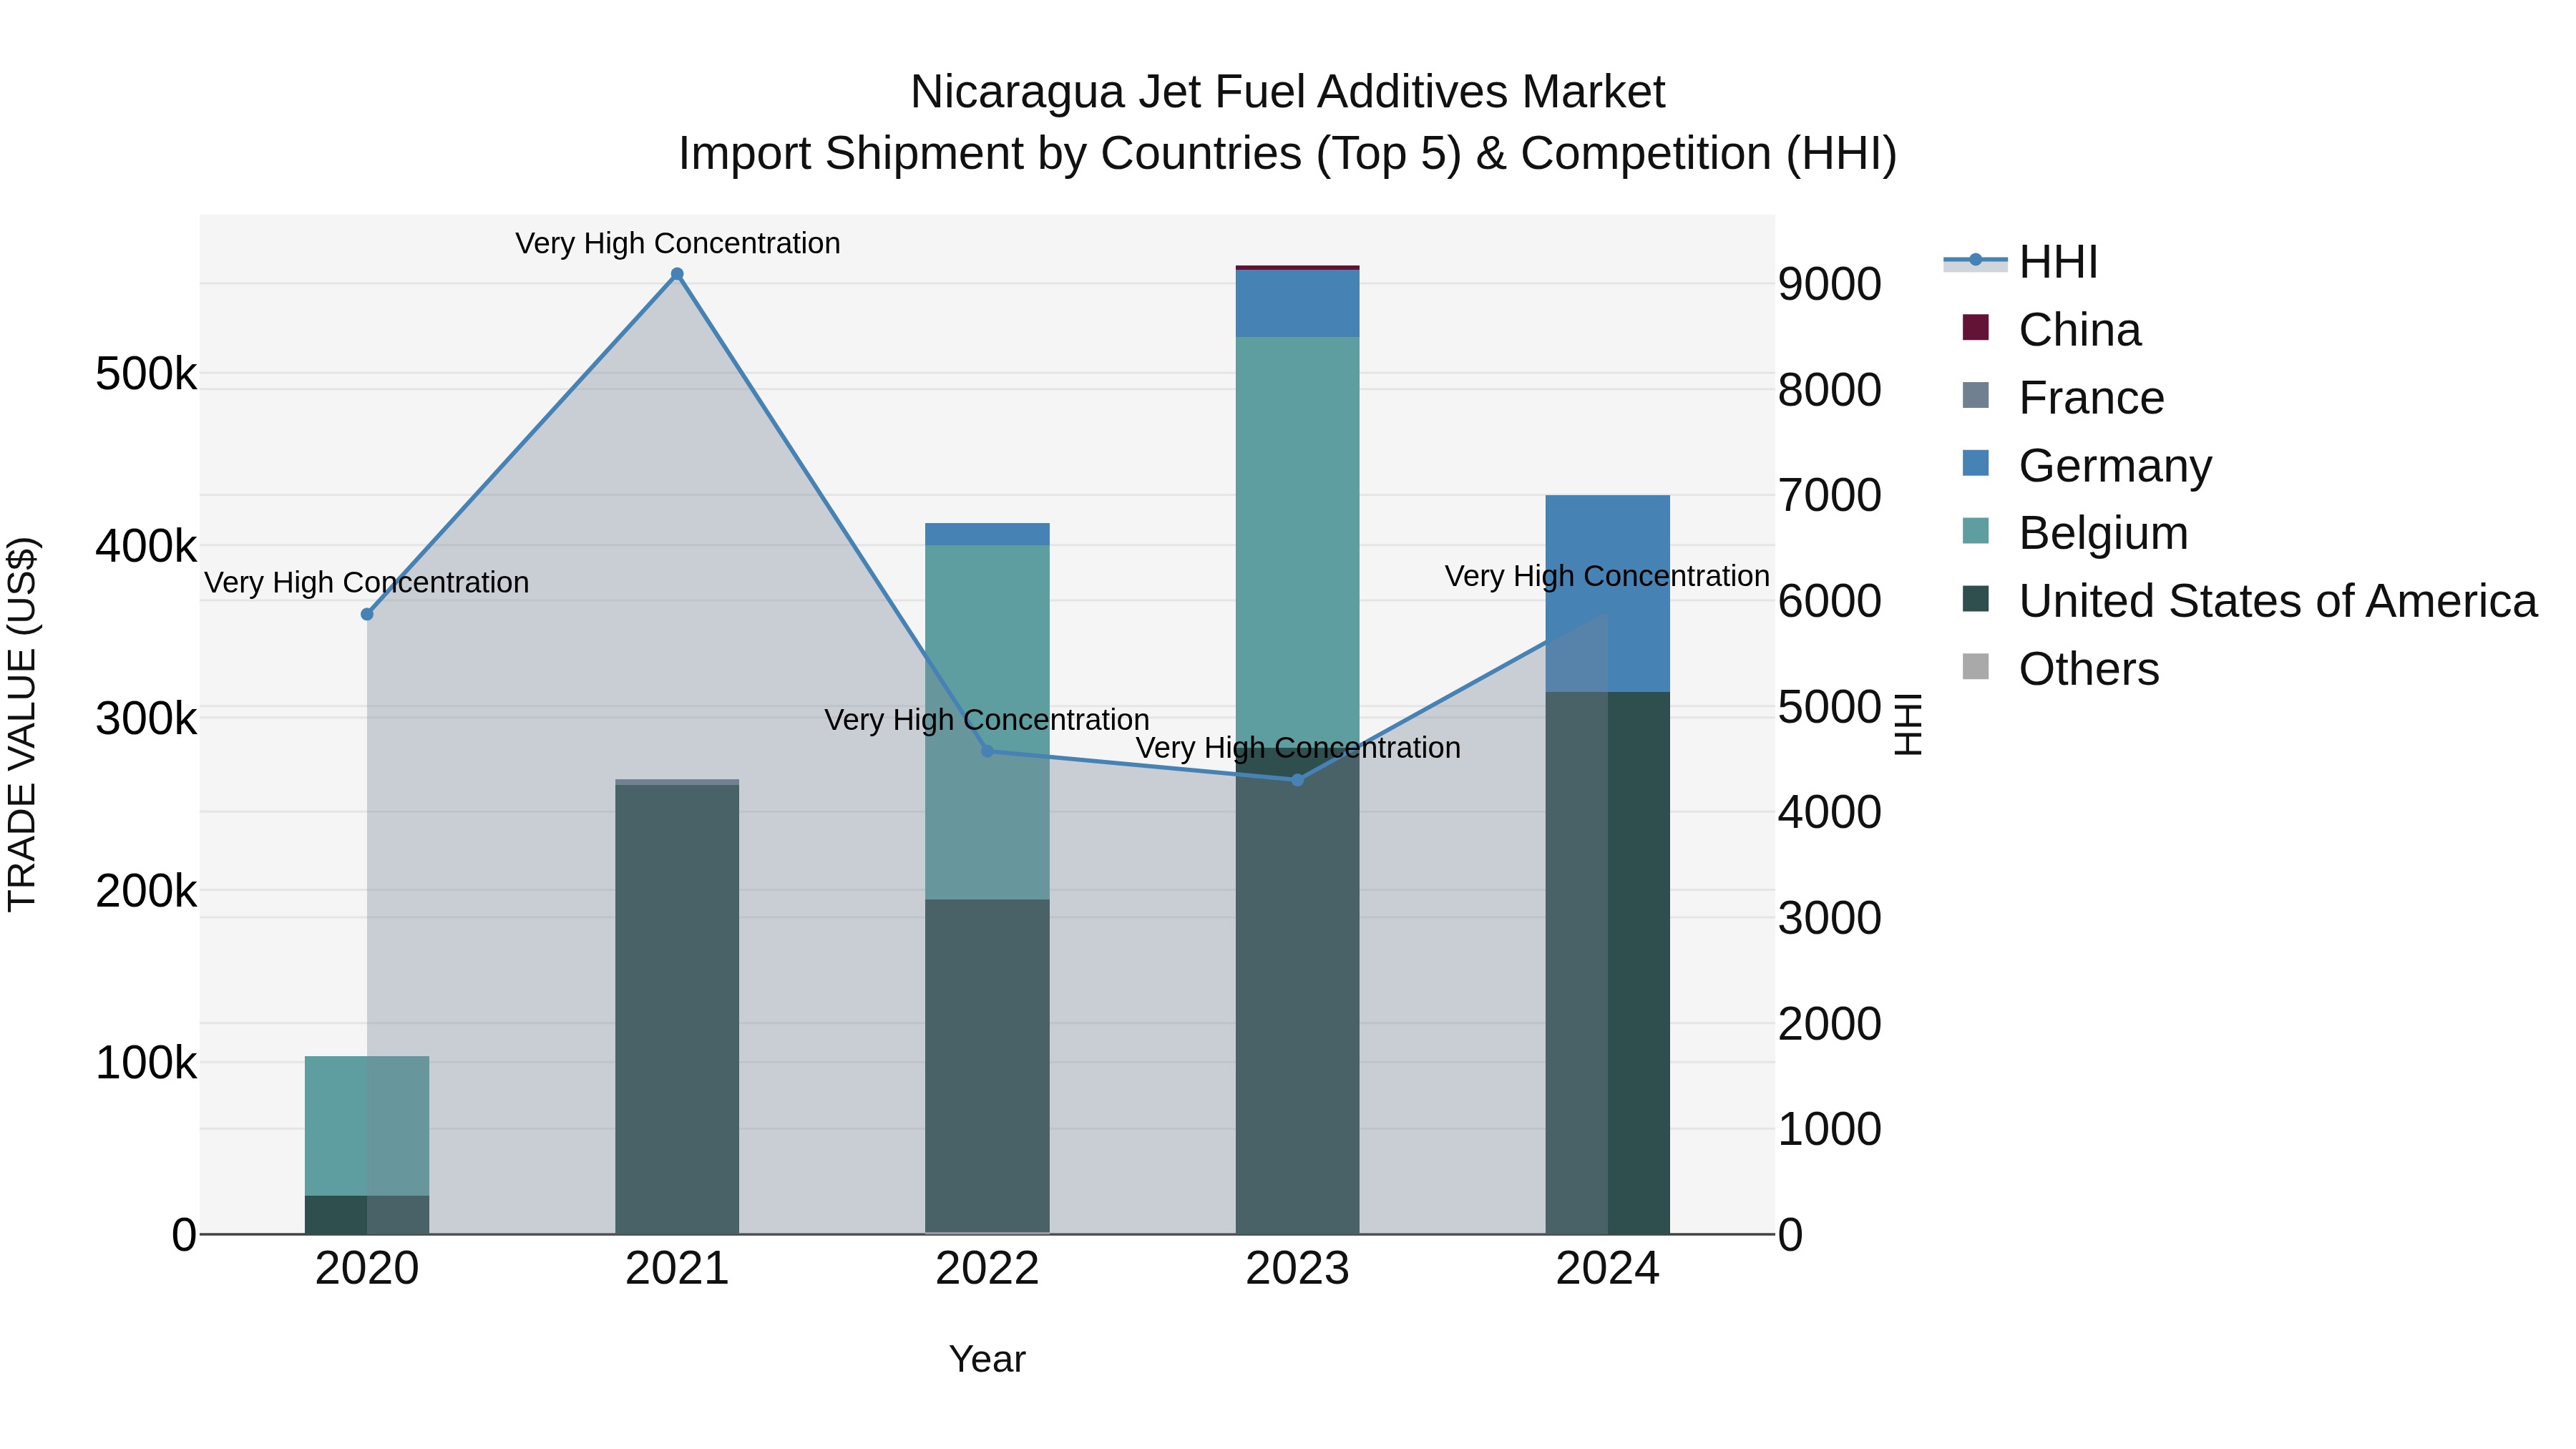
Task: Click the 2022 x-axis label
Action: tap(987, 1269)
